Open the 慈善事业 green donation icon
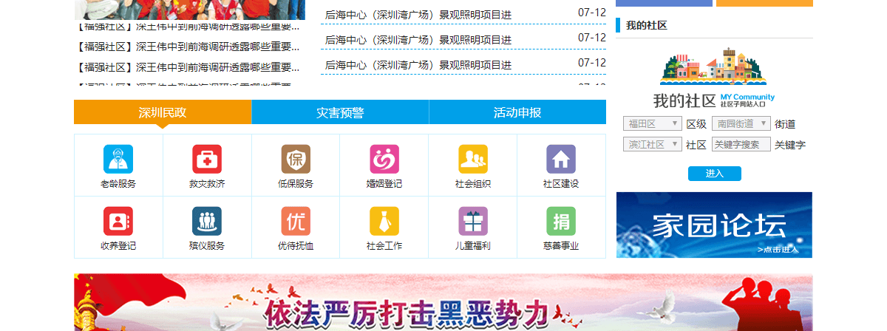The width and height of the screenshot is (887, 331). coord(561,221)
